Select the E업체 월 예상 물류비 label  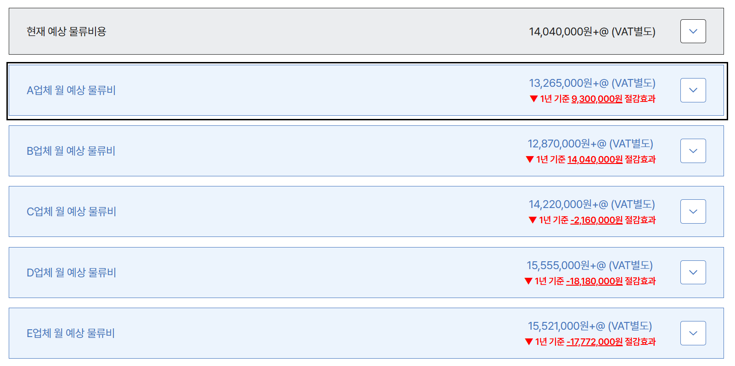(71, 333)
